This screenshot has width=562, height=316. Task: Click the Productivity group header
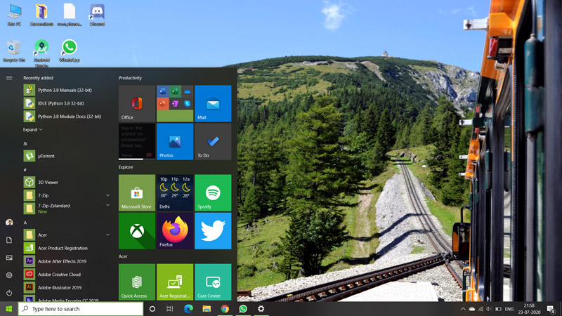tap(130, 78)
